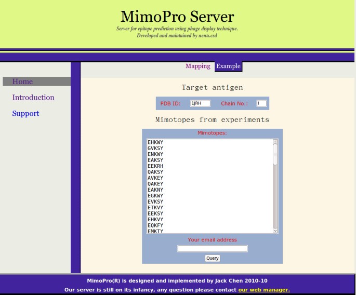
Task: Click the 'PDB ID:' label
Action: [x=170, y=103]
